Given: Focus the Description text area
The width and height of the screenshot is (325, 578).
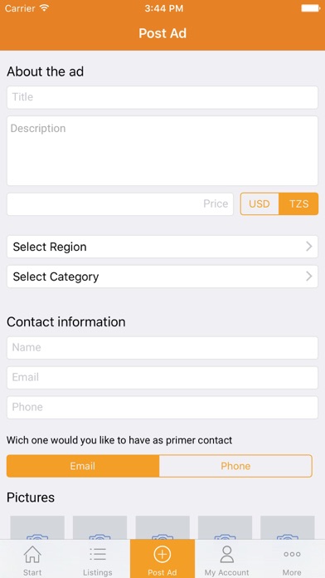Looking at the screenshot, I should [x=162, y=151].
